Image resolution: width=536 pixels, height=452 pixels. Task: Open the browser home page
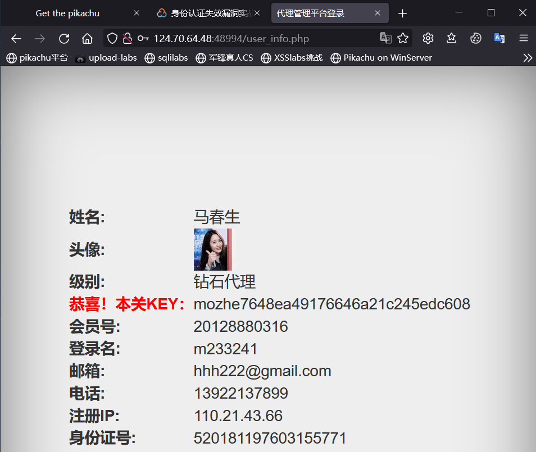coord(87,39)
